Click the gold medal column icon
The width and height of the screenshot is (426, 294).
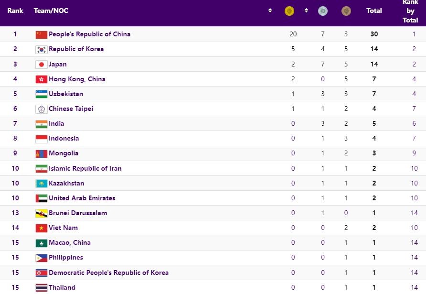point(288,11)
